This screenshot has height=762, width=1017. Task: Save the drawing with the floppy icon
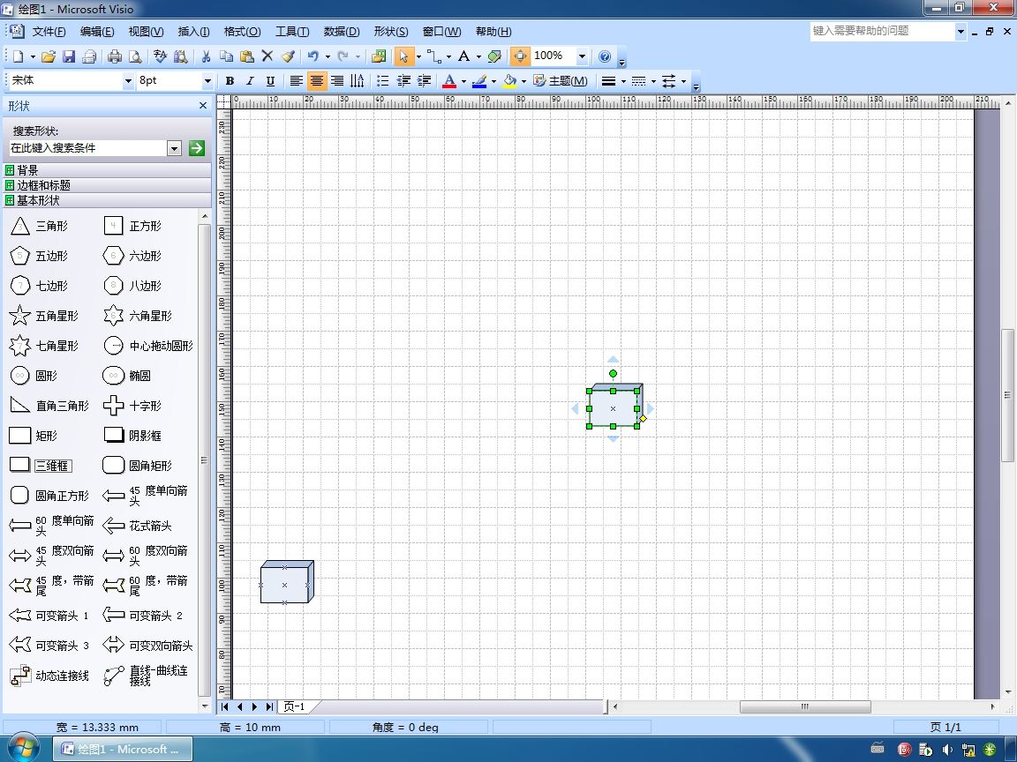(69, 56)
